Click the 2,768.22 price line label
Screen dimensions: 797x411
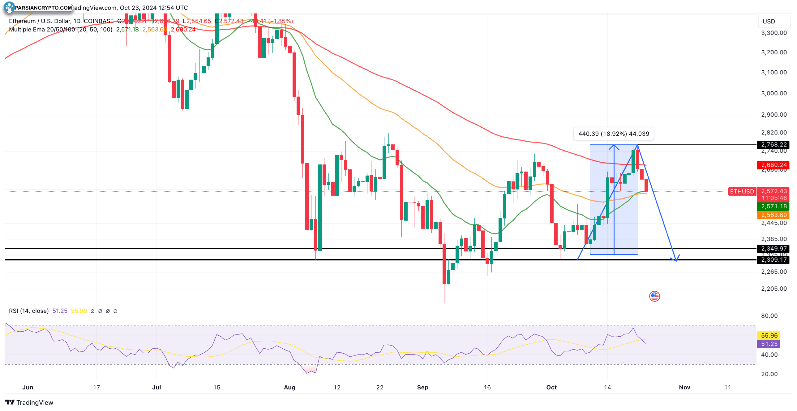click(x=773, y=144)
